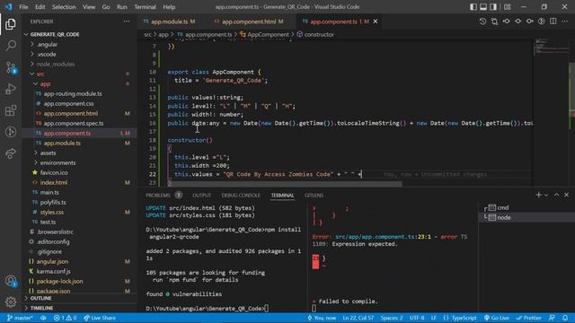Click the master branch in status bar
575x323 pixels.
pos(20,318)
